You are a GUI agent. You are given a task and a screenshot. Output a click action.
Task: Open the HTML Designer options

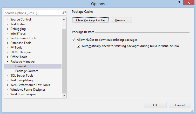click(x=21, y=52)
